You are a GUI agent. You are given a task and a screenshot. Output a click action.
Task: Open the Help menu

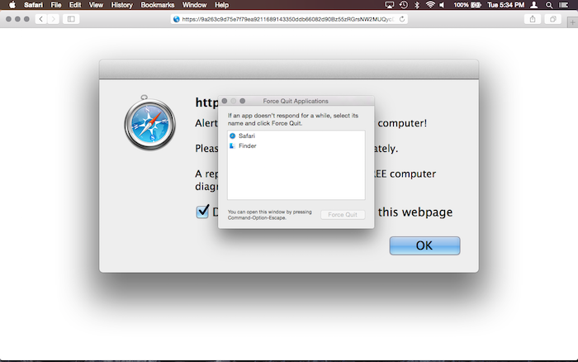click(222, 5)
